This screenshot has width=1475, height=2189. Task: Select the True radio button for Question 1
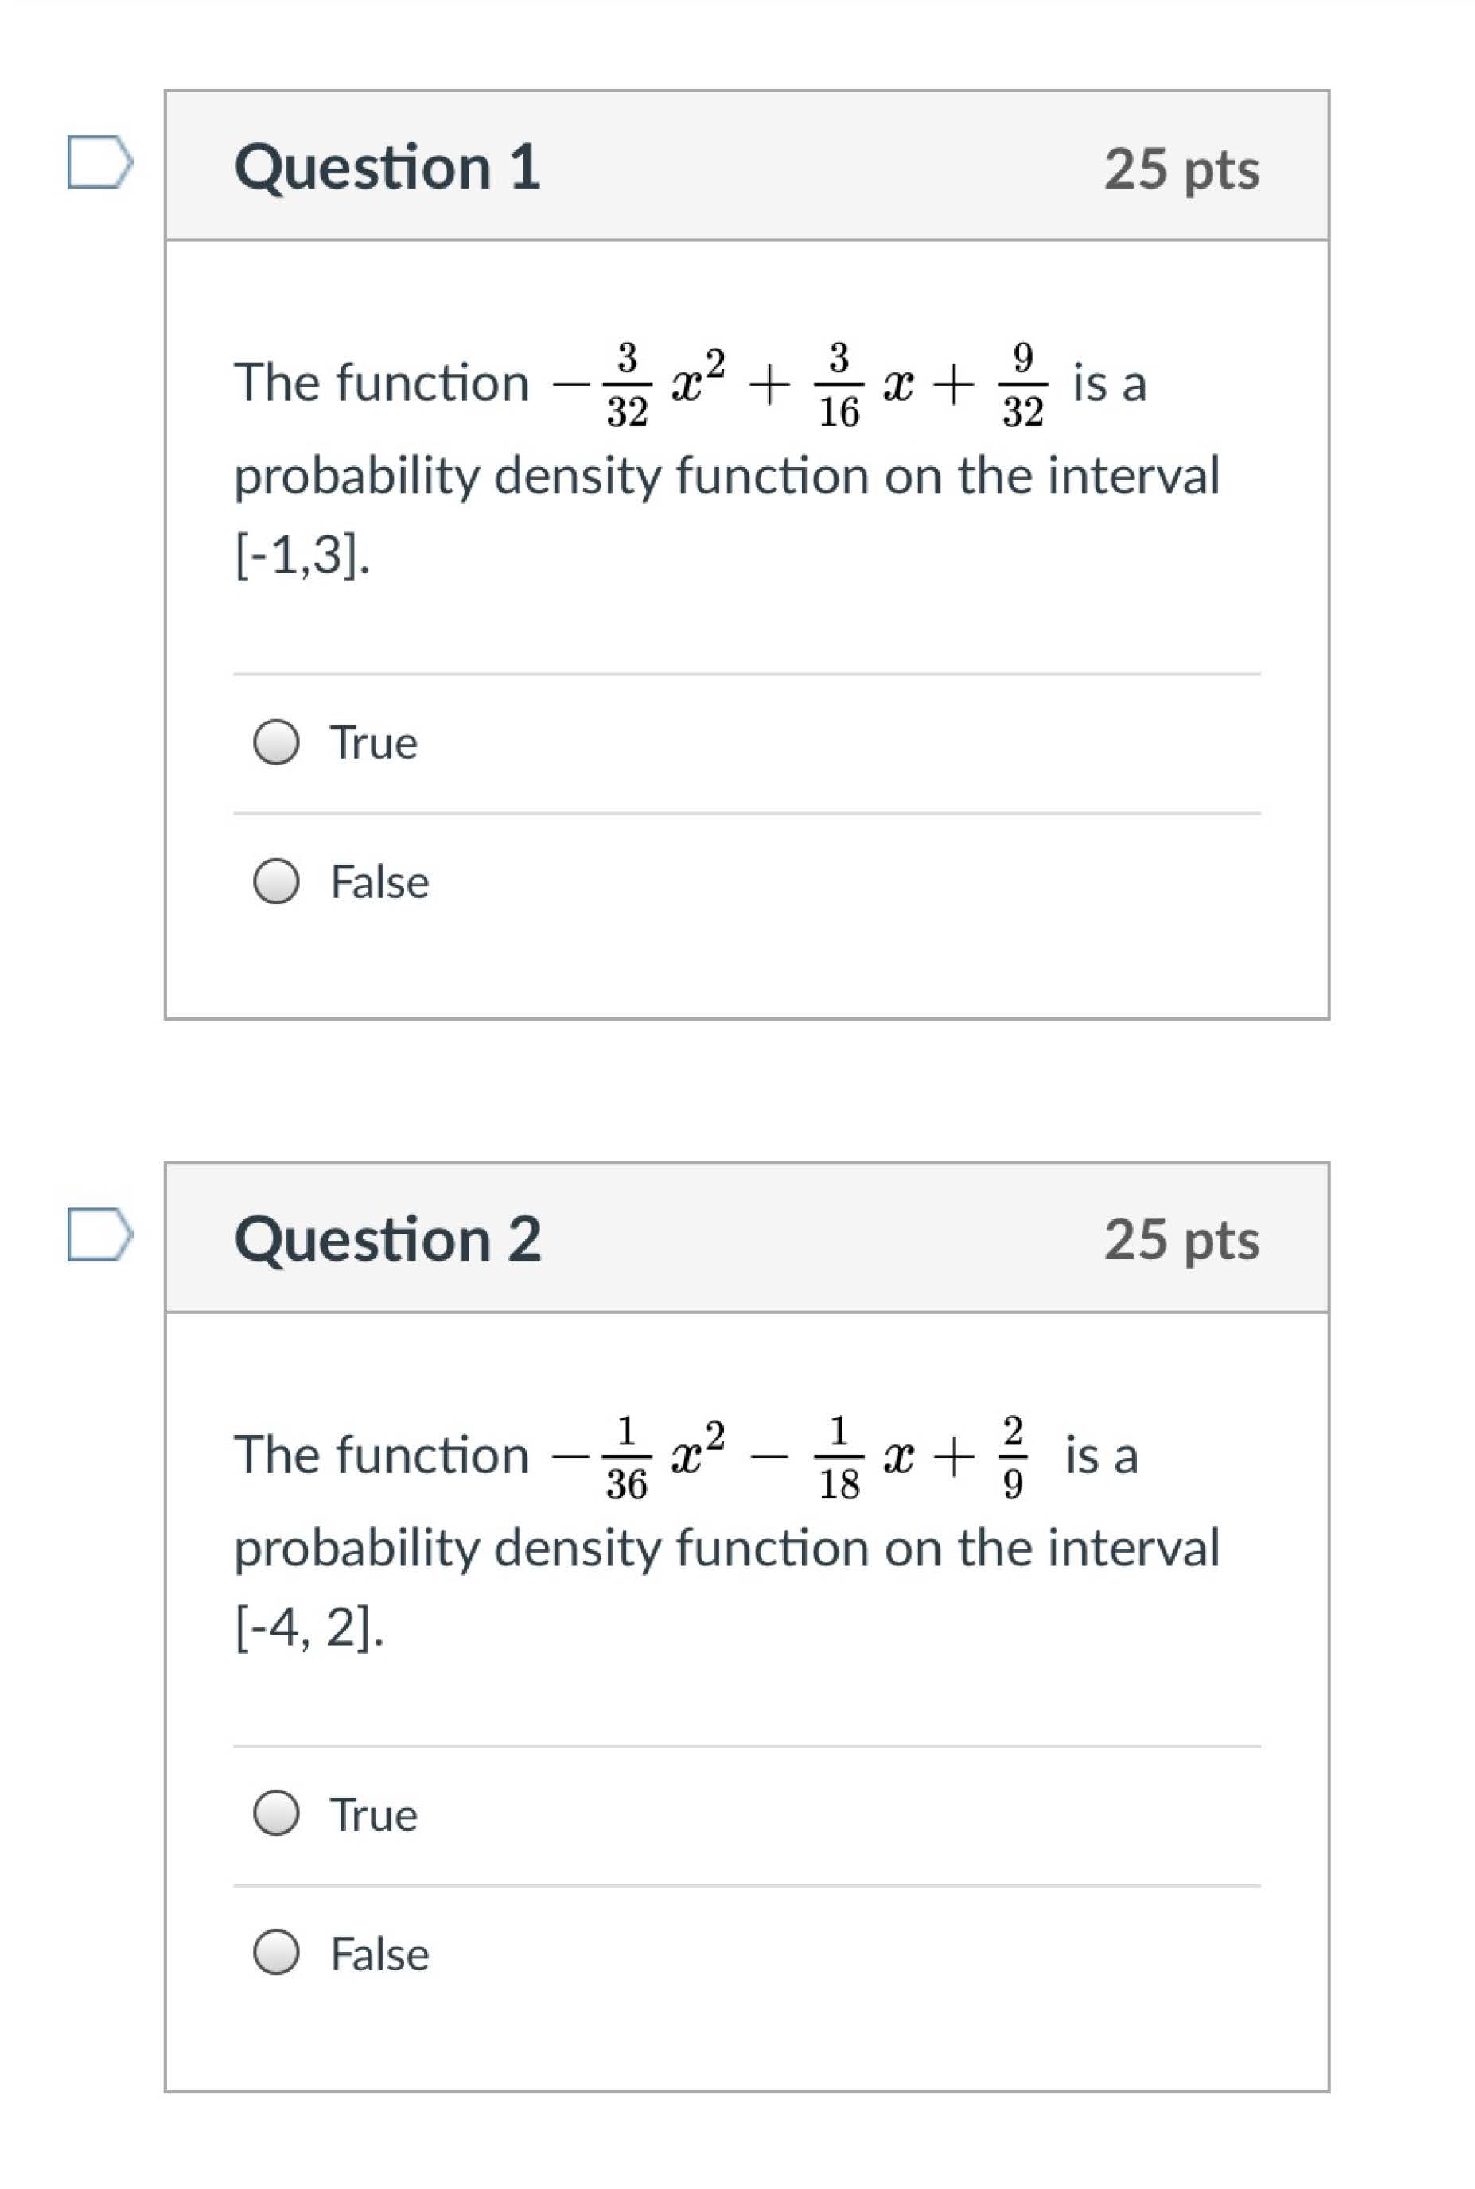277,743
